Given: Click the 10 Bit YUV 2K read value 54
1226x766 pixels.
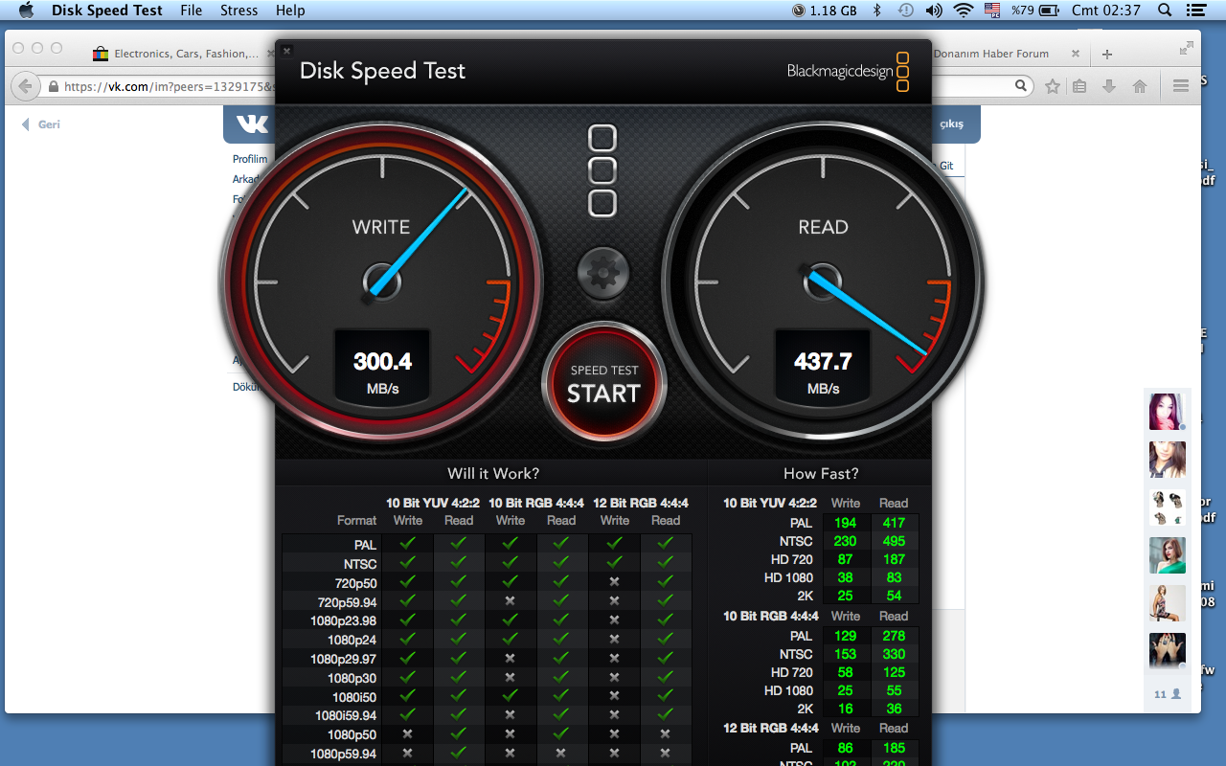Looking at the screenshot, I should (x=894, y=596).
